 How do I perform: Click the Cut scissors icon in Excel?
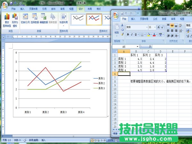[122, 25]
